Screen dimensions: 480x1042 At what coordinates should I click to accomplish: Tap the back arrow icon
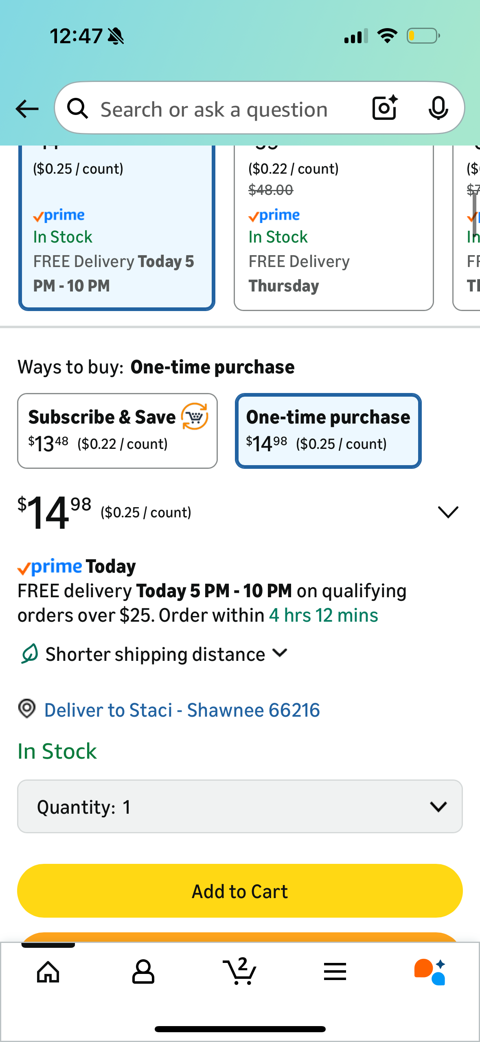click(27, 109)
